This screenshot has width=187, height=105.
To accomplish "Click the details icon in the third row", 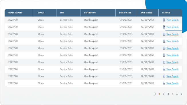I will tap(164, 34).
